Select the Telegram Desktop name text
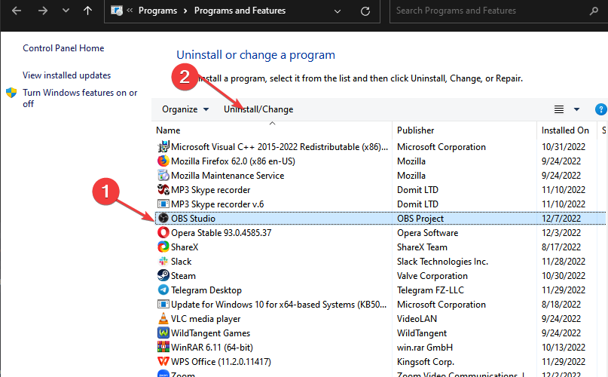This screenshot has height=377, width=608. point(206,290)
